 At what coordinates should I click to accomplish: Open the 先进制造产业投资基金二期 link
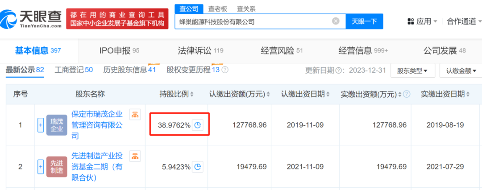[97, 167]
